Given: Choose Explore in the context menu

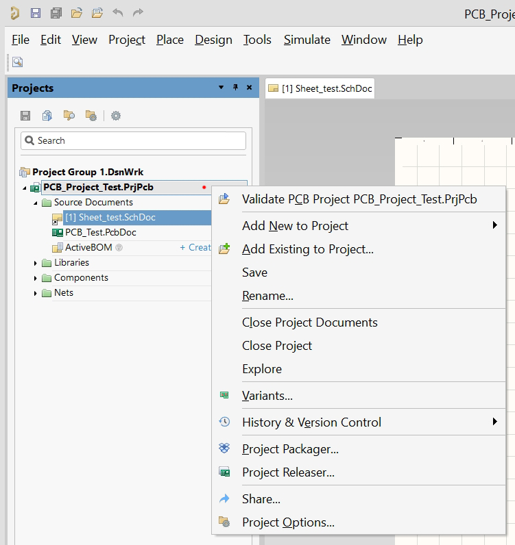Looking at the screenshot, I should point(359,369).
